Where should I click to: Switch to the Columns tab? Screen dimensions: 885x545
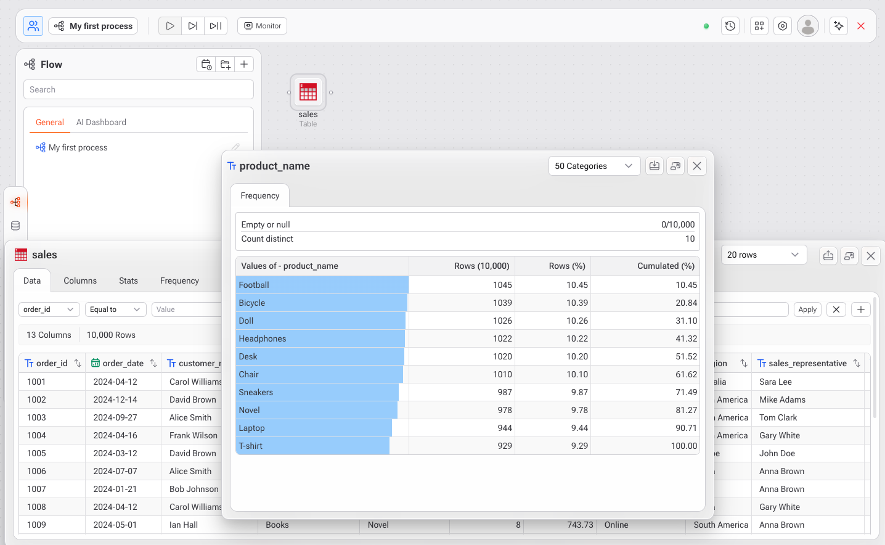coord(80,281)
